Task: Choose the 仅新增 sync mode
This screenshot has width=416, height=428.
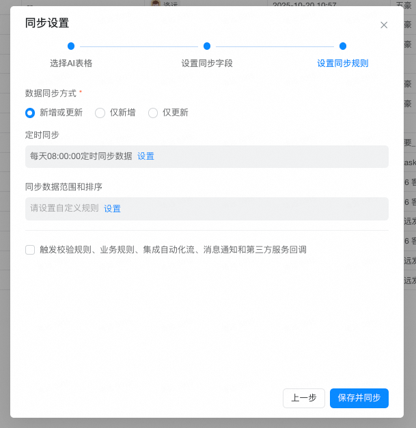Action: 100,113
